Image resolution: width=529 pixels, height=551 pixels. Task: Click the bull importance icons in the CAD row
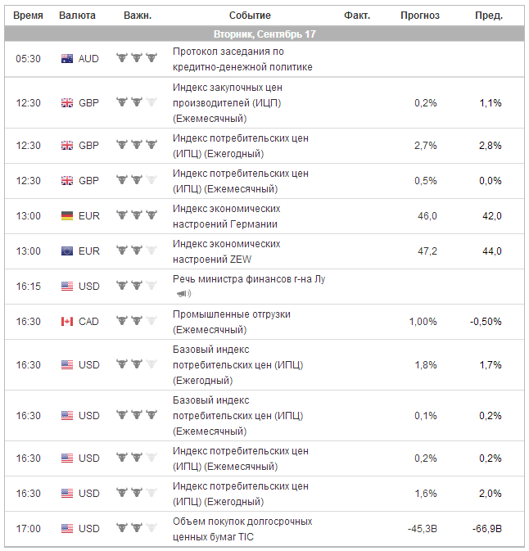click(136, 321)
